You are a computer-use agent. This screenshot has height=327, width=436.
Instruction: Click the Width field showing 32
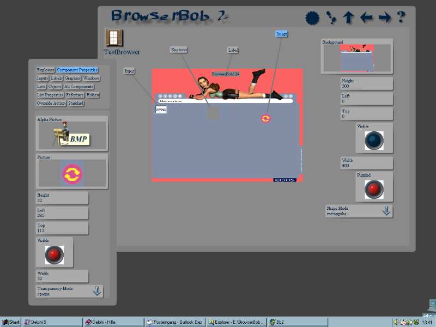click(x=62, y=276)
